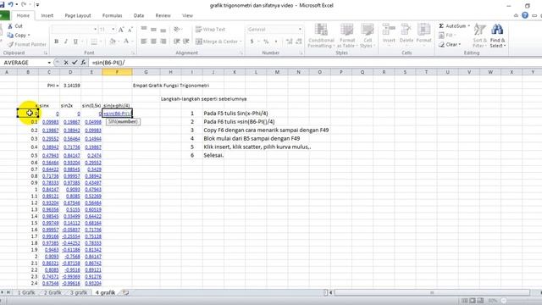Apply Percent Style format
Image resolution: width=542 pixels, height=305 pixels.
(266, 42)
